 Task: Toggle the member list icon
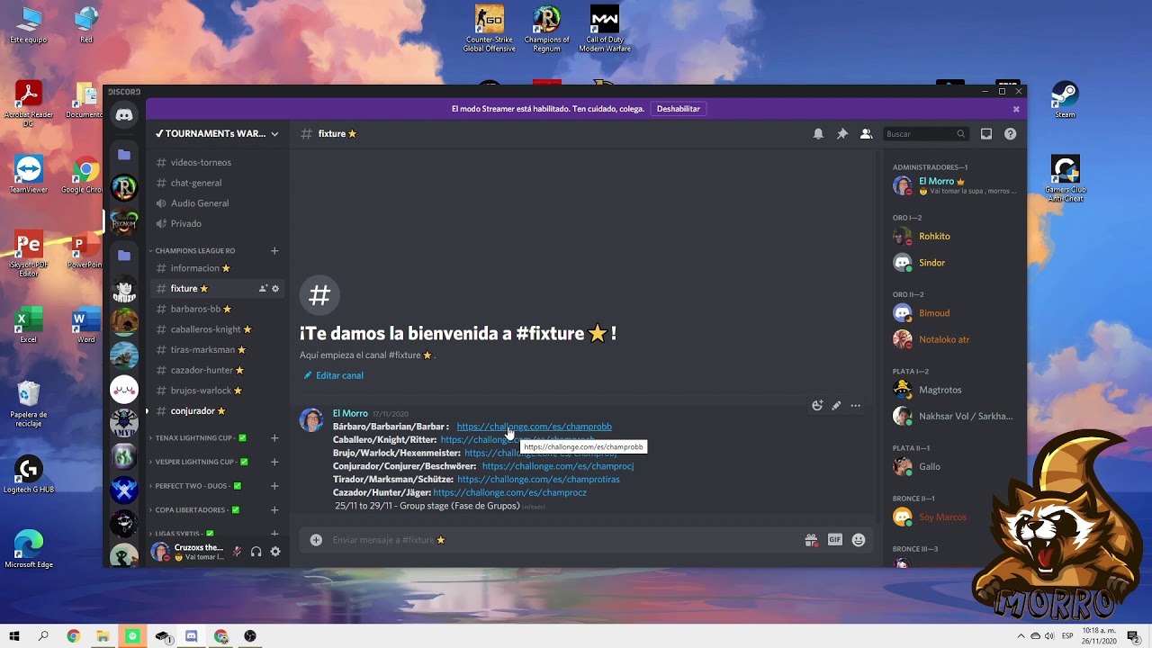[866, 133]
